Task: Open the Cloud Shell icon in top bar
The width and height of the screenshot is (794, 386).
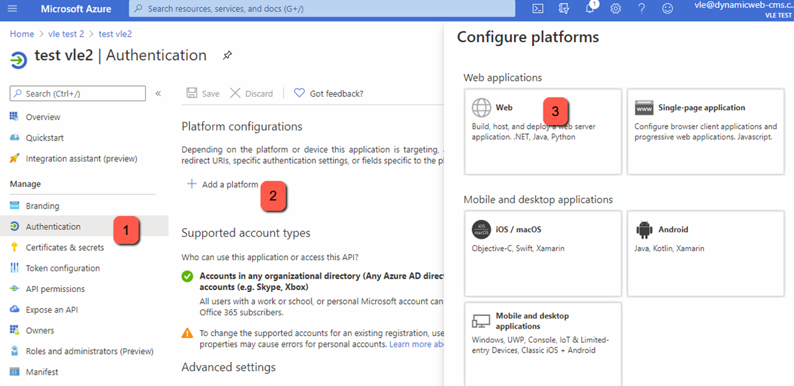Action: (x=538, y=9)
